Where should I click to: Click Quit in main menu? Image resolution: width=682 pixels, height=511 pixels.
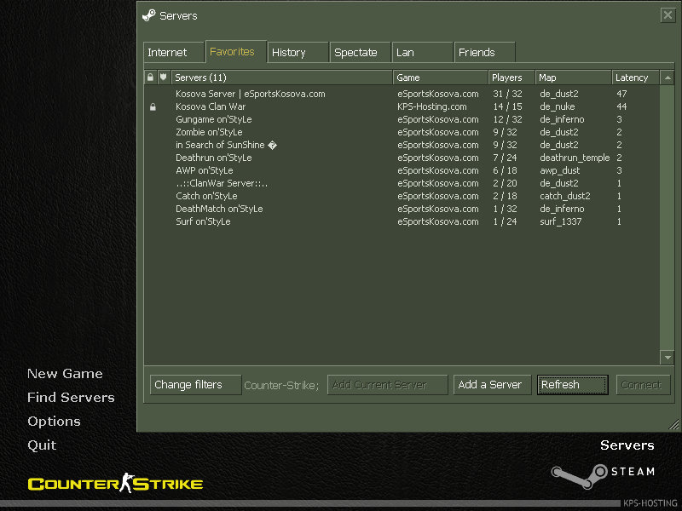coord(42,445)
